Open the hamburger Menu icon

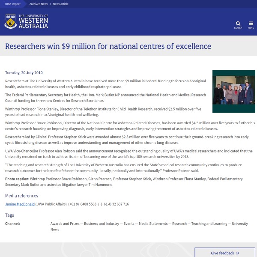(251, 24)
